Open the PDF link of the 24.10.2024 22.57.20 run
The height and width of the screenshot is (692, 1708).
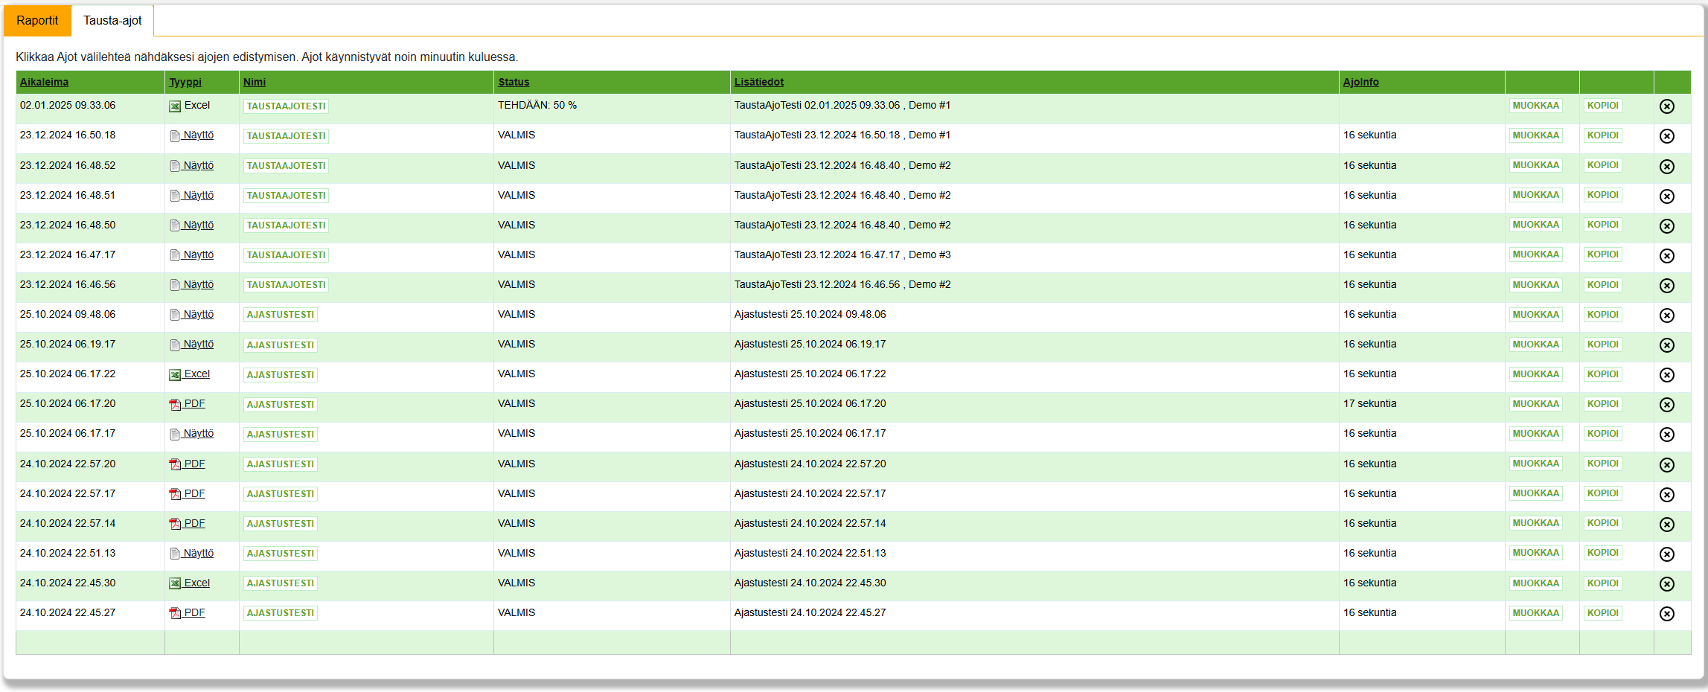click(194, 464)
